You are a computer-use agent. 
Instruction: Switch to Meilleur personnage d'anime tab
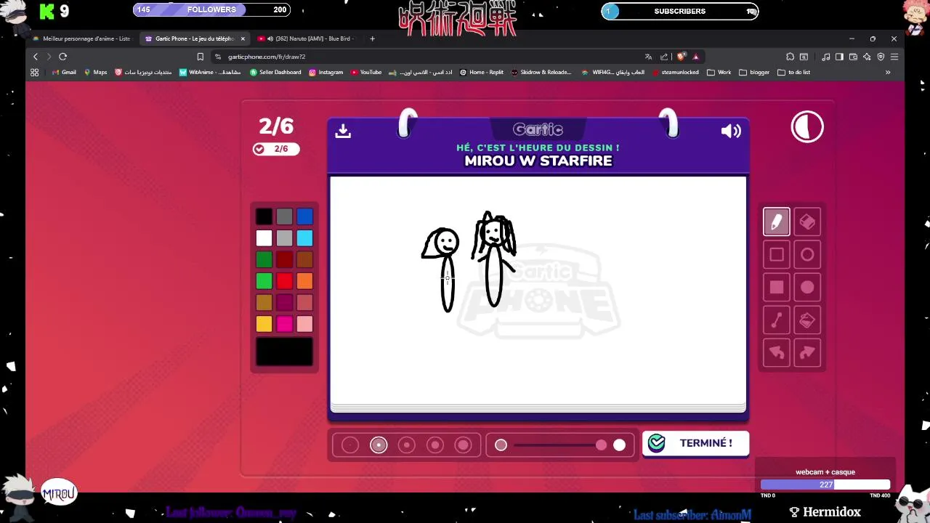(x=82, y=38)
